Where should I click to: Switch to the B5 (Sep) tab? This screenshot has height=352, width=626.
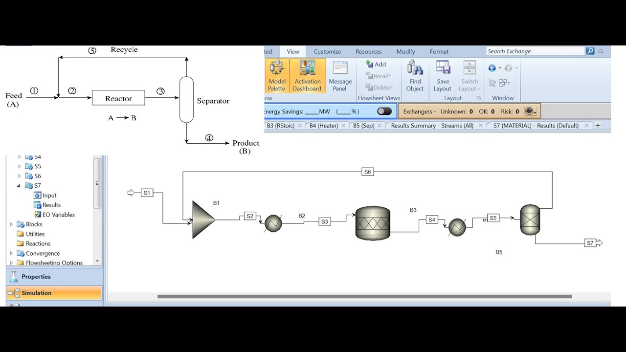point(364,126)
